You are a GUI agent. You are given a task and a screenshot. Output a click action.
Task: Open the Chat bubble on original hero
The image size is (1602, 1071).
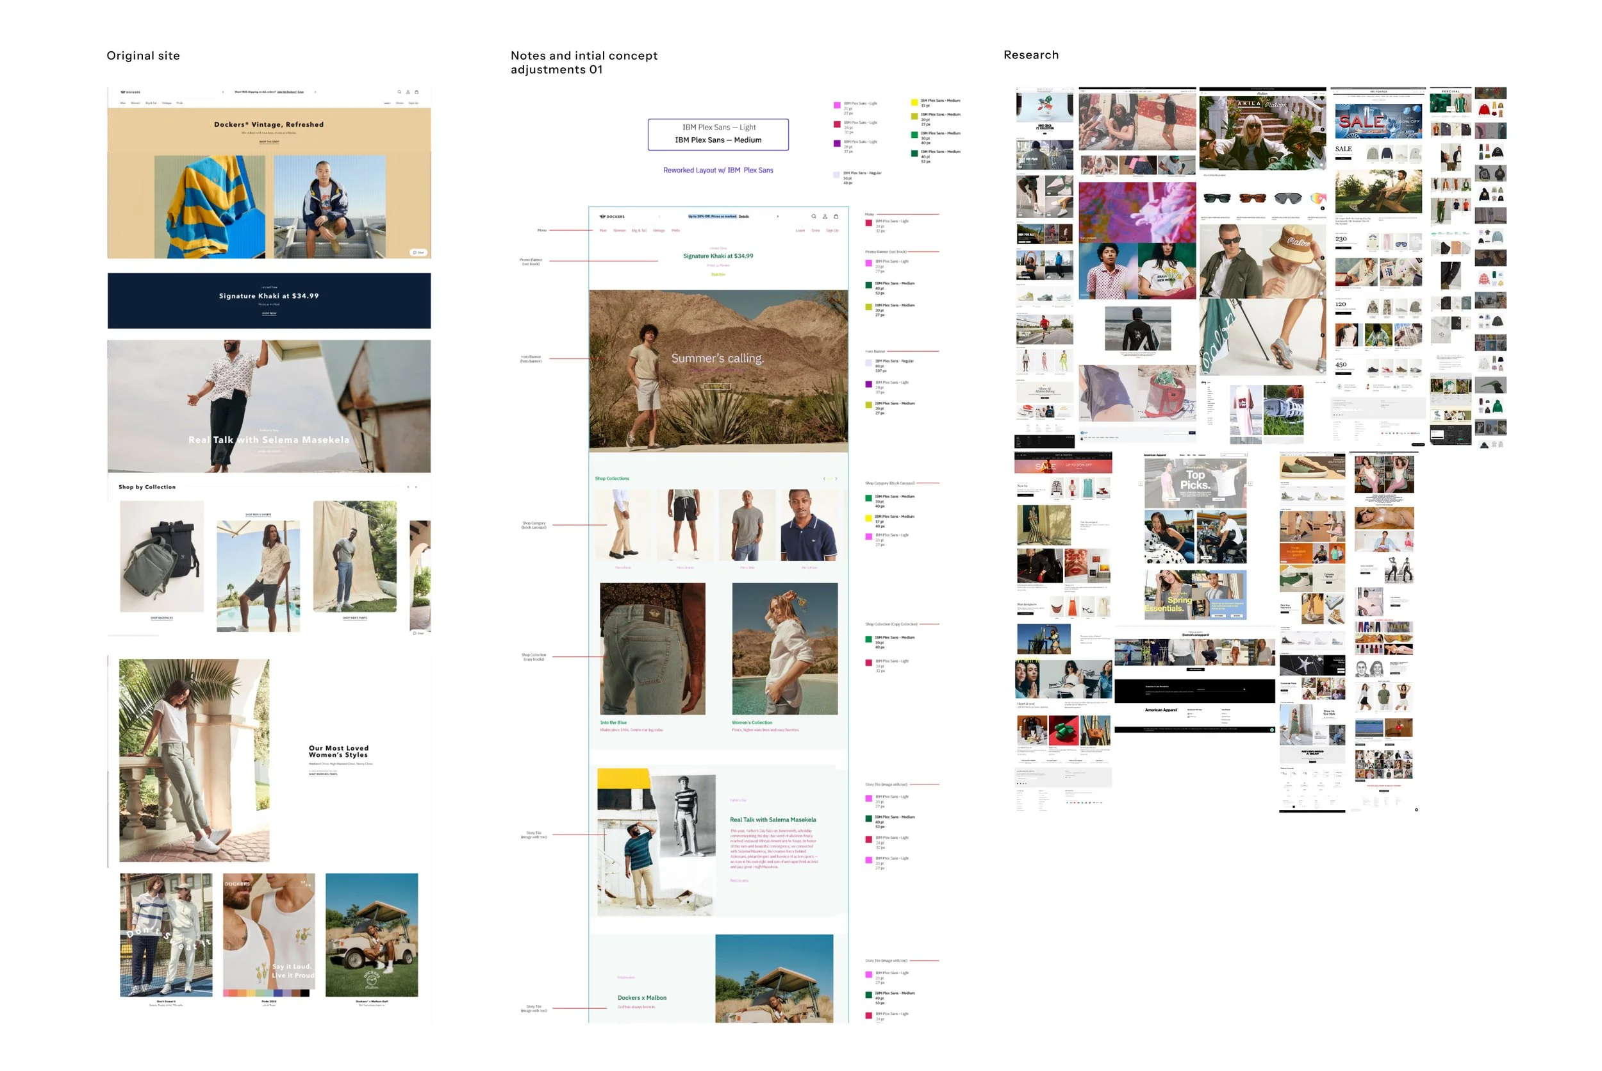pyautogui.click(x=418, y=252)
